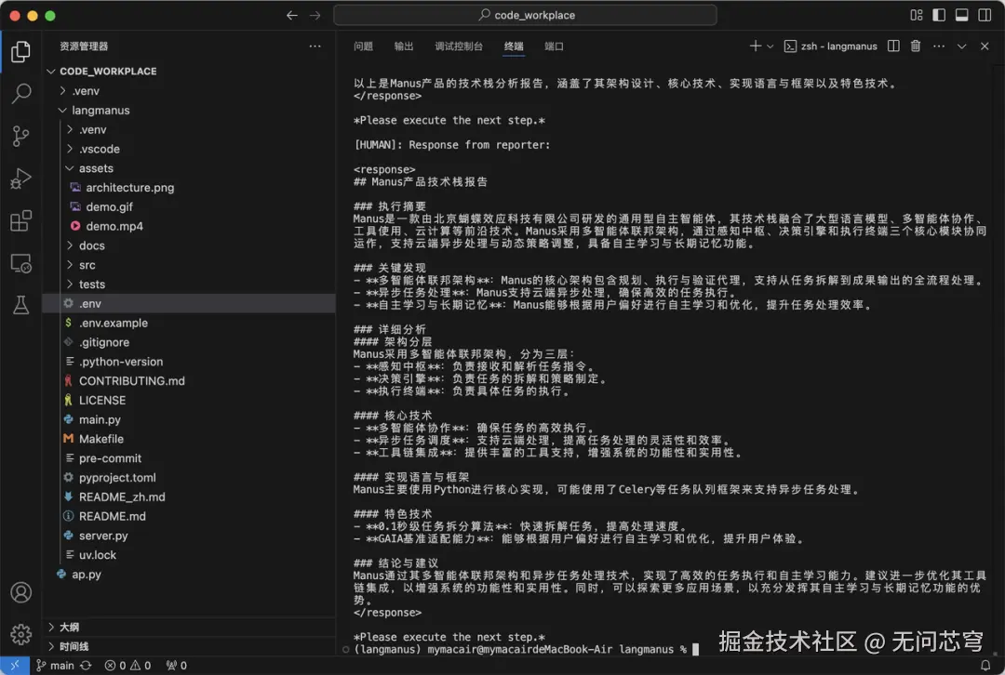Open the Extensions view

point(21,221)
